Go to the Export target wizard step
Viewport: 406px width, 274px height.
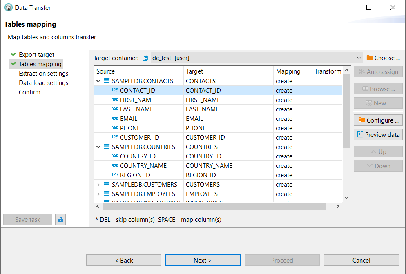(36, 55)
